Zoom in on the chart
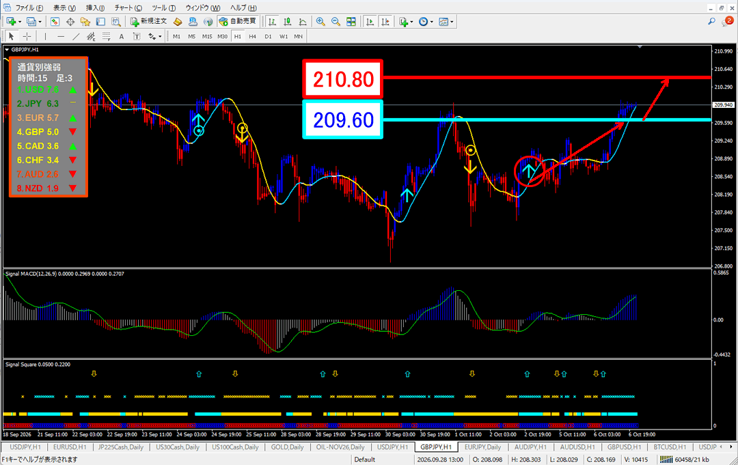The height and width of the screenshot is (465, 738). coord(320,22)
